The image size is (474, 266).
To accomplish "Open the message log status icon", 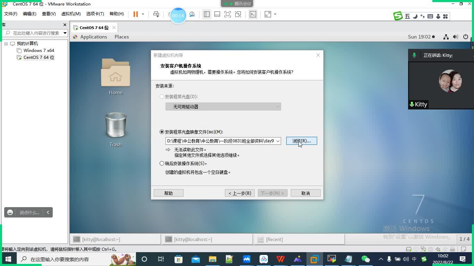I will click(x=464, y=249).
